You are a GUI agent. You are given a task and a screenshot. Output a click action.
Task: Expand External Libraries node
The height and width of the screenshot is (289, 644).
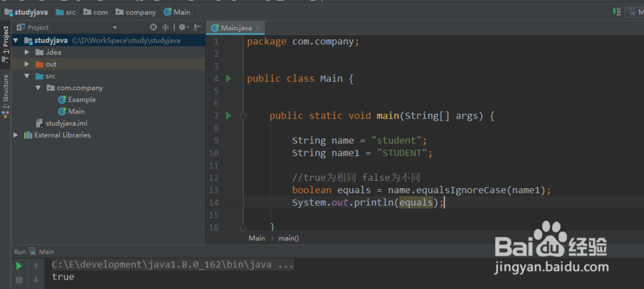[16, 135]
